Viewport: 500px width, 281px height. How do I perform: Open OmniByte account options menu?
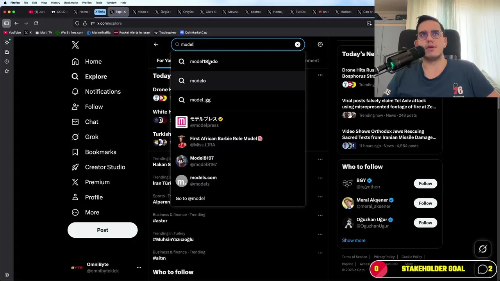(x=139, y=268)
